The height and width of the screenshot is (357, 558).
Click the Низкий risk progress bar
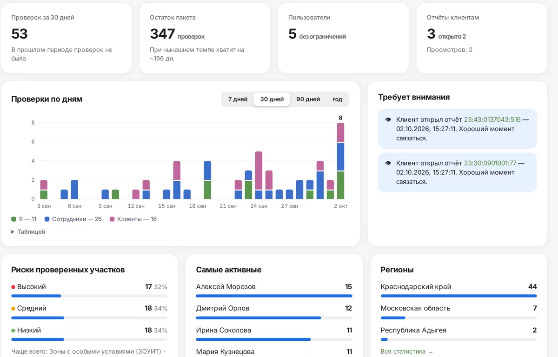(89, 339)
